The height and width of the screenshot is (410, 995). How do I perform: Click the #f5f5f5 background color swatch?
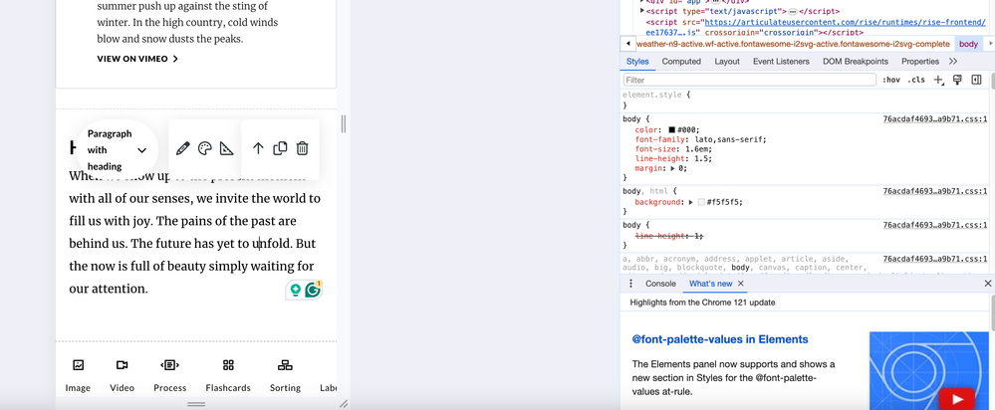coord(701,202)
